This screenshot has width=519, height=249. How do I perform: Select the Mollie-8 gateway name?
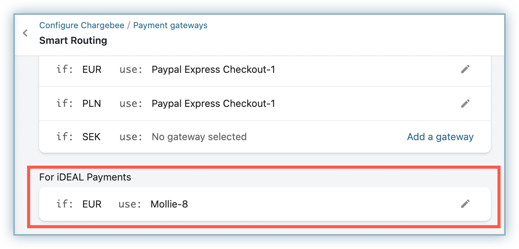169,204
